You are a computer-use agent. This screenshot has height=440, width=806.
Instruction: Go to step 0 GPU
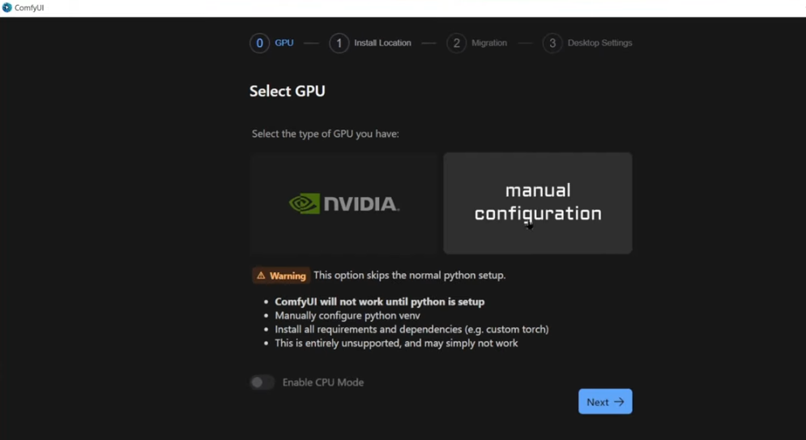tap(272, 43)
